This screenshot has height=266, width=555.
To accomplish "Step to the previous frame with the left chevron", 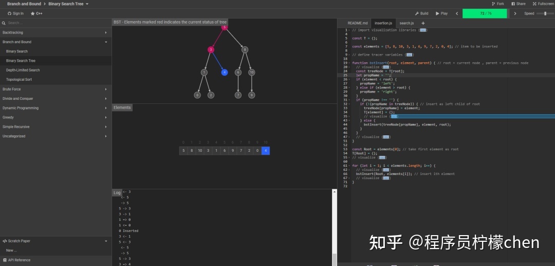I will coord(457,13).
